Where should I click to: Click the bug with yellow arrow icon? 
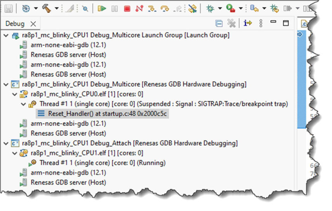click(x=275, y=9)
